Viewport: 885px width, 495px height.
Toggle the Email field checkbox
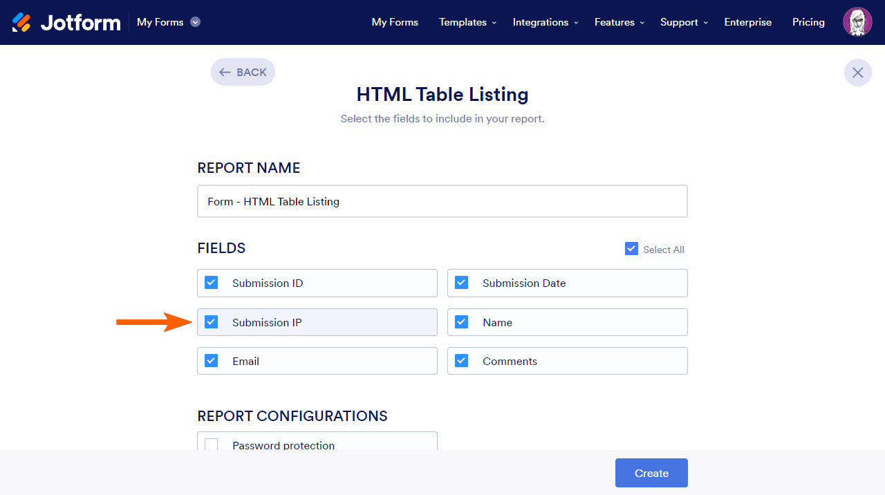pyautogui.click(x=212, y=361)
